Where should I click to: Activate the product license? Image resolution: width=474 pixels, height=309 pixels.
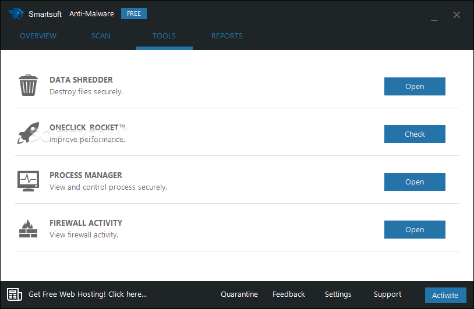tap(445, 295)
